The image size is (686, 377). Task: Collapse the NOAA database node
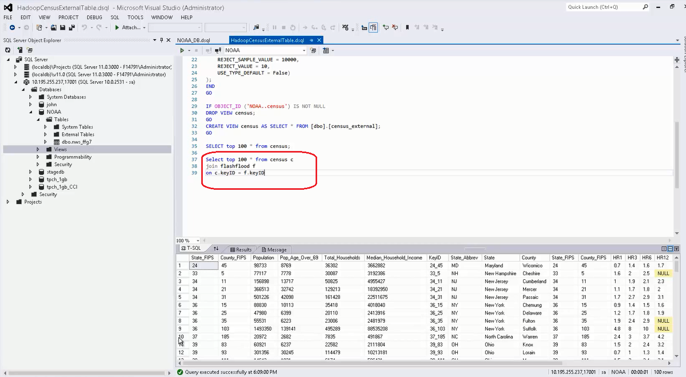pyautogui.click(x=31, y=112)
